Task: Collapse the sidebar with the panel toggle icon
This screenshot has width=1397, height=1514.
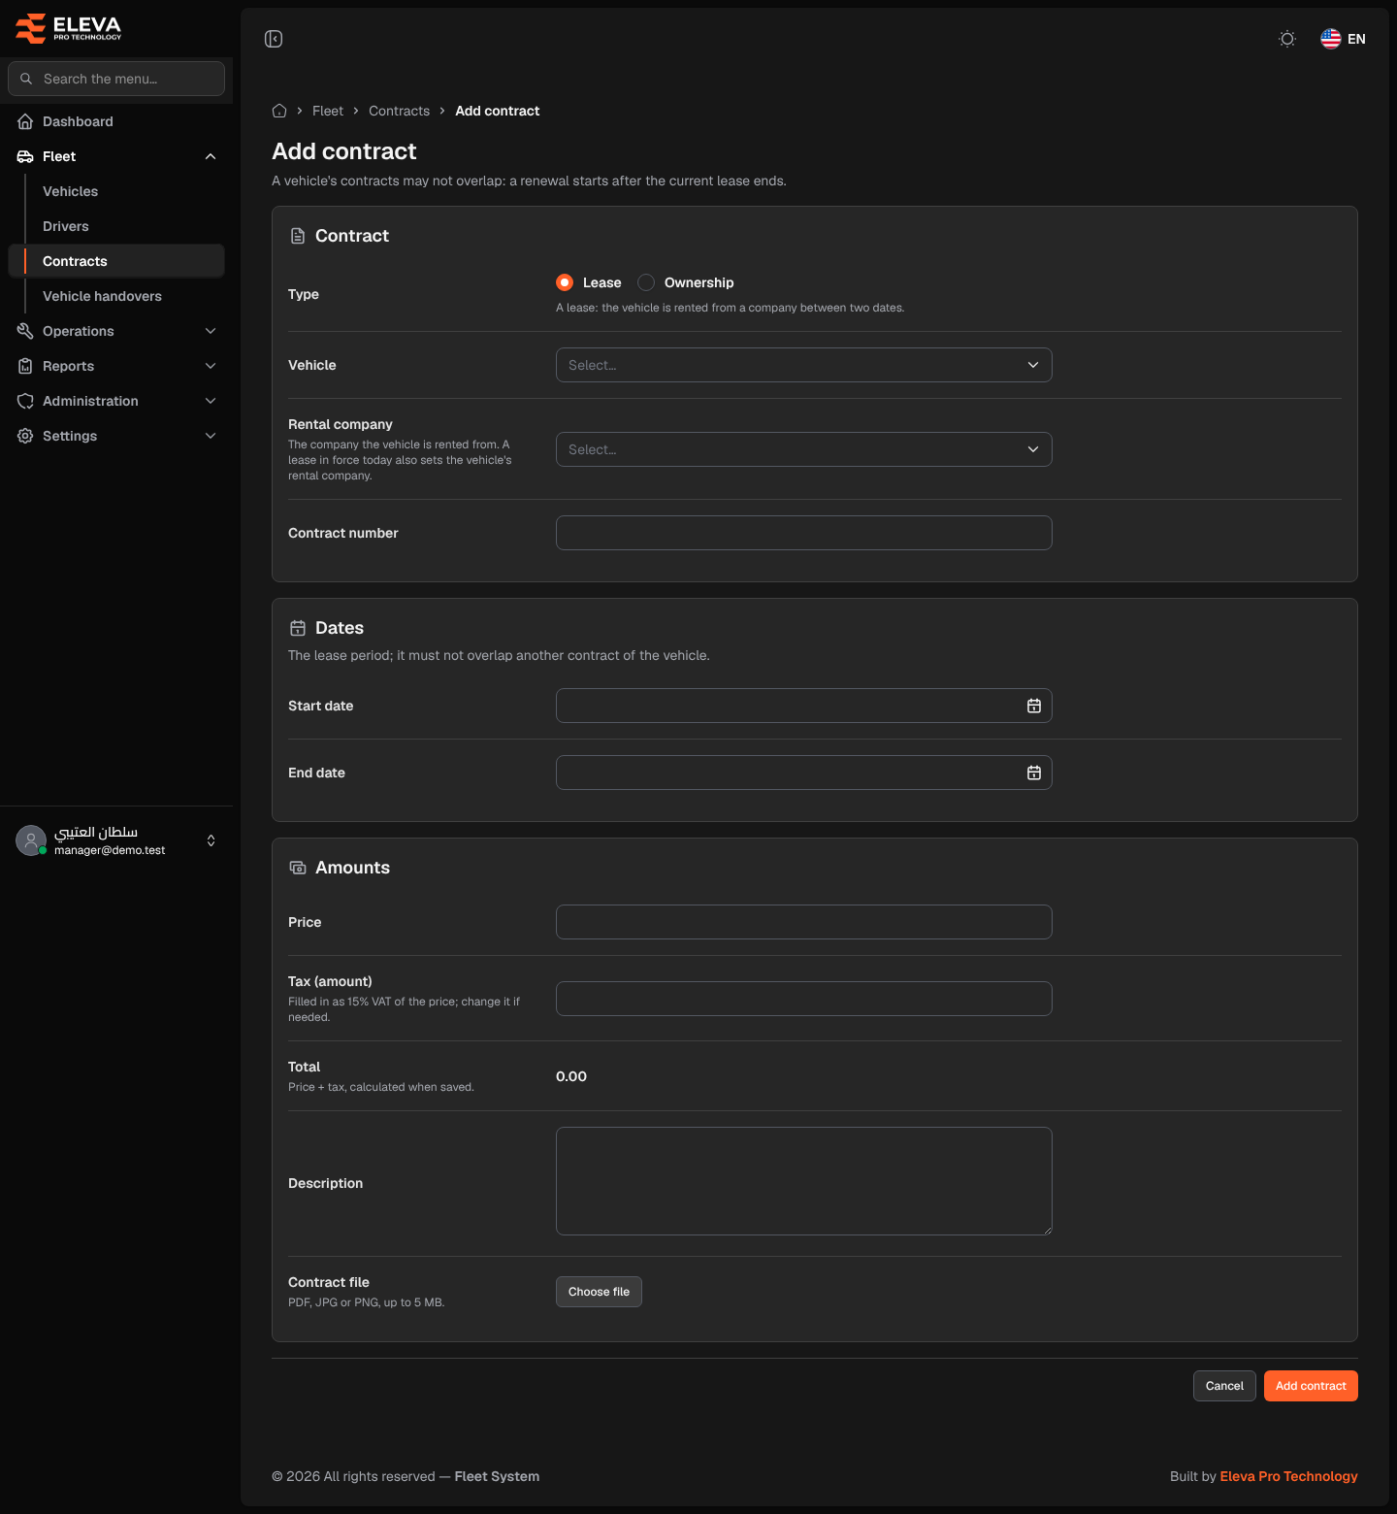Action: click(x=274, y=39)
